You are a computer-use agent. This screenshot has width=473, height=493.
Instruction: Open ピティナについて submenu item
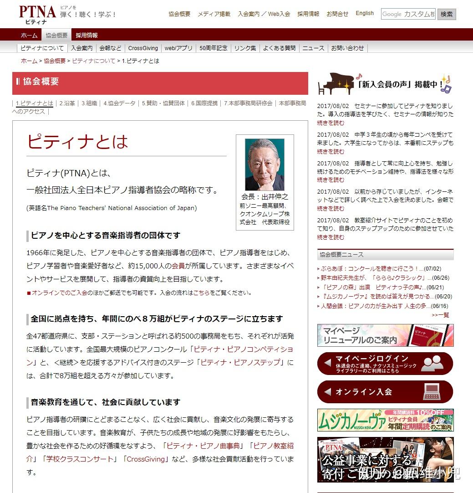coord(42,48)
